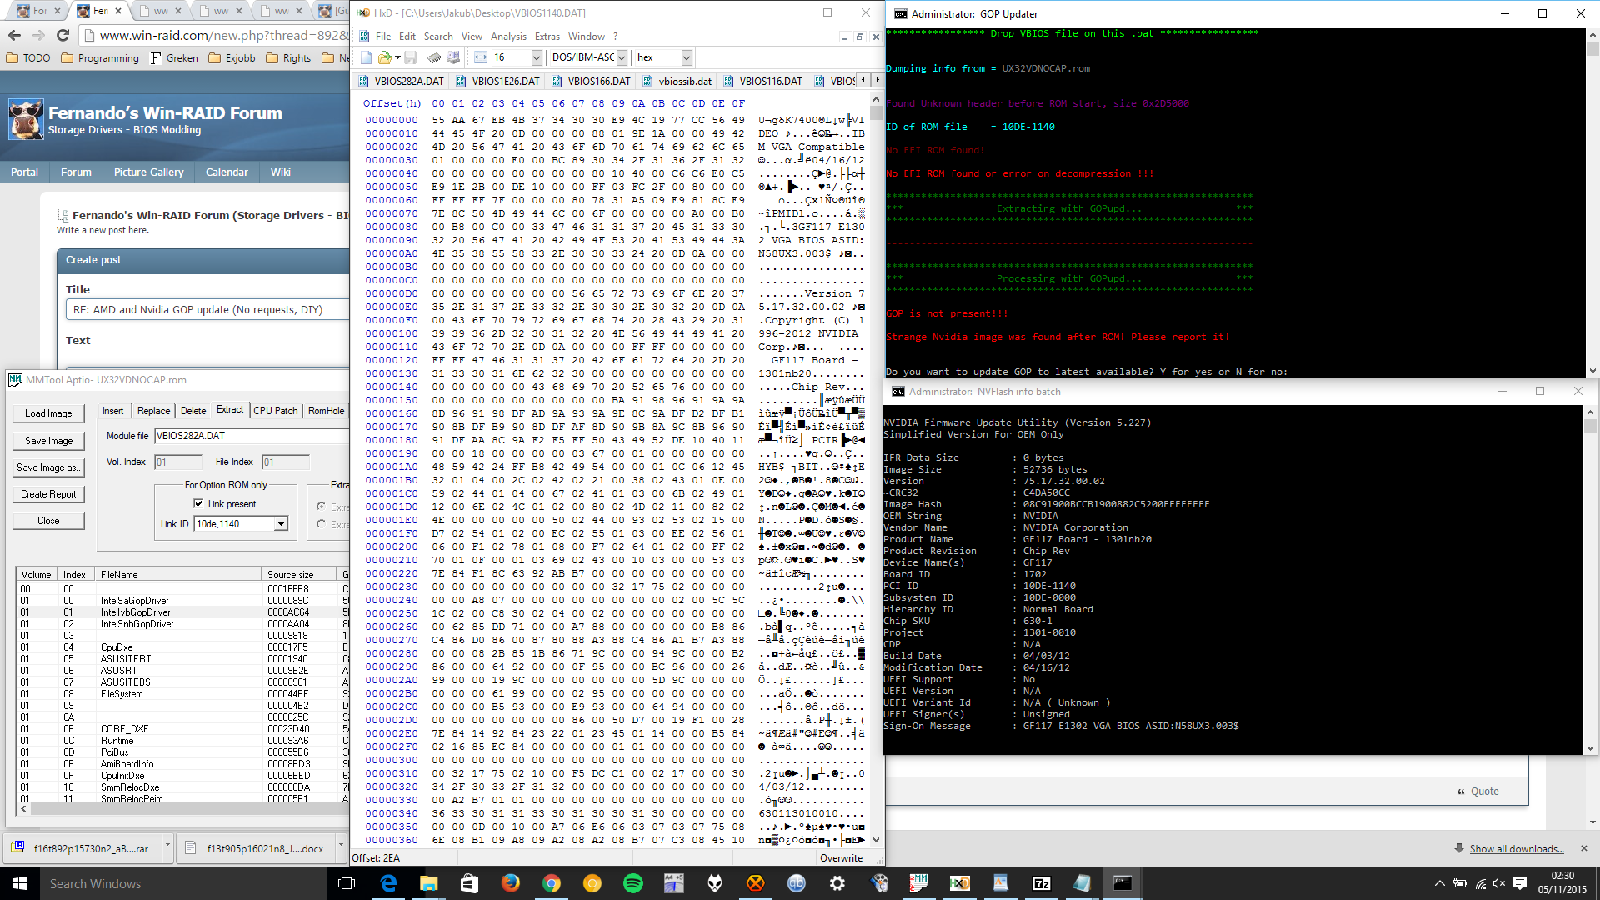Expand f16t892p15730n2 download options arrow

tap(167, 847)
